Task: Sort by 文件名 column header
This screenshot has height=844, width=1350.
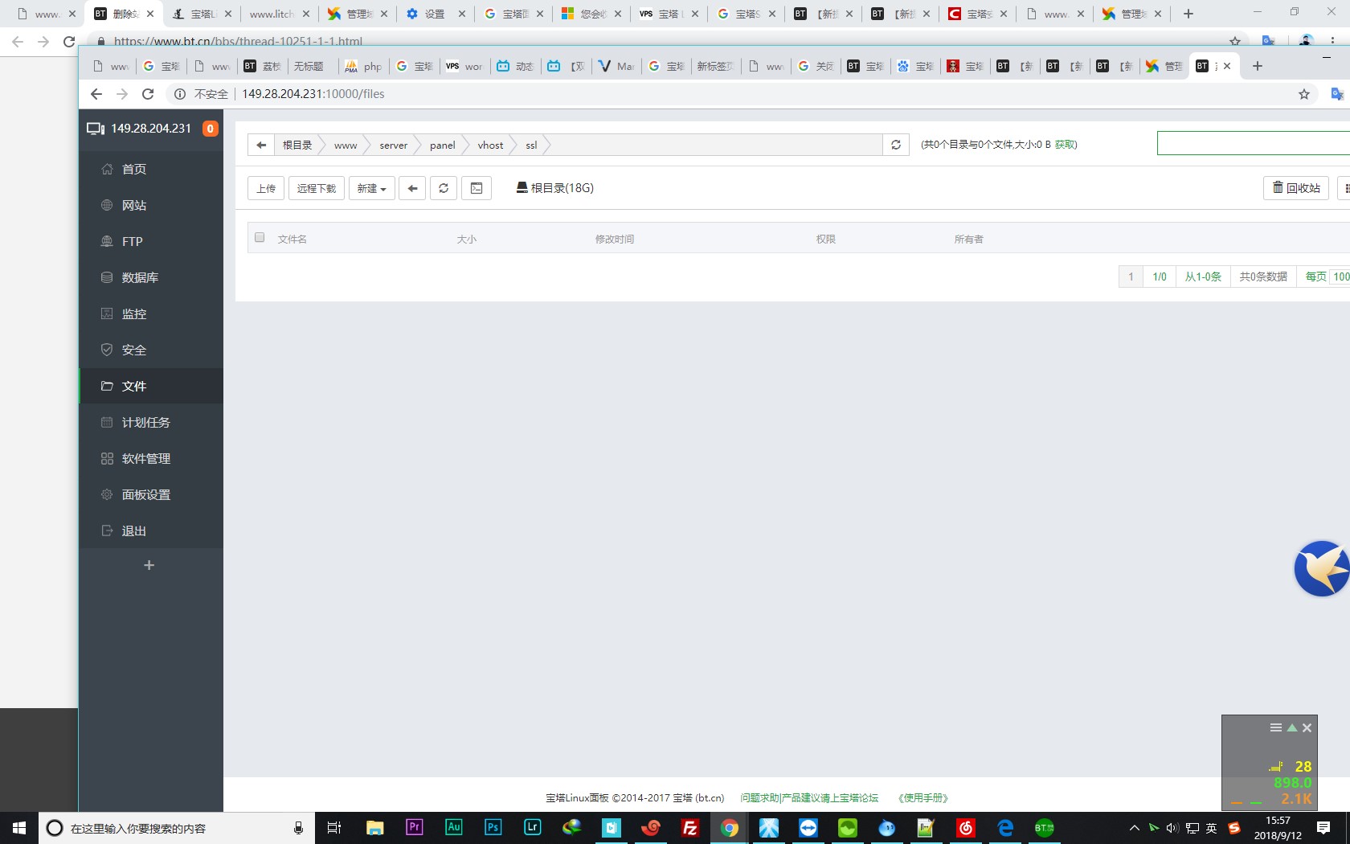Action: pos(292,239)
